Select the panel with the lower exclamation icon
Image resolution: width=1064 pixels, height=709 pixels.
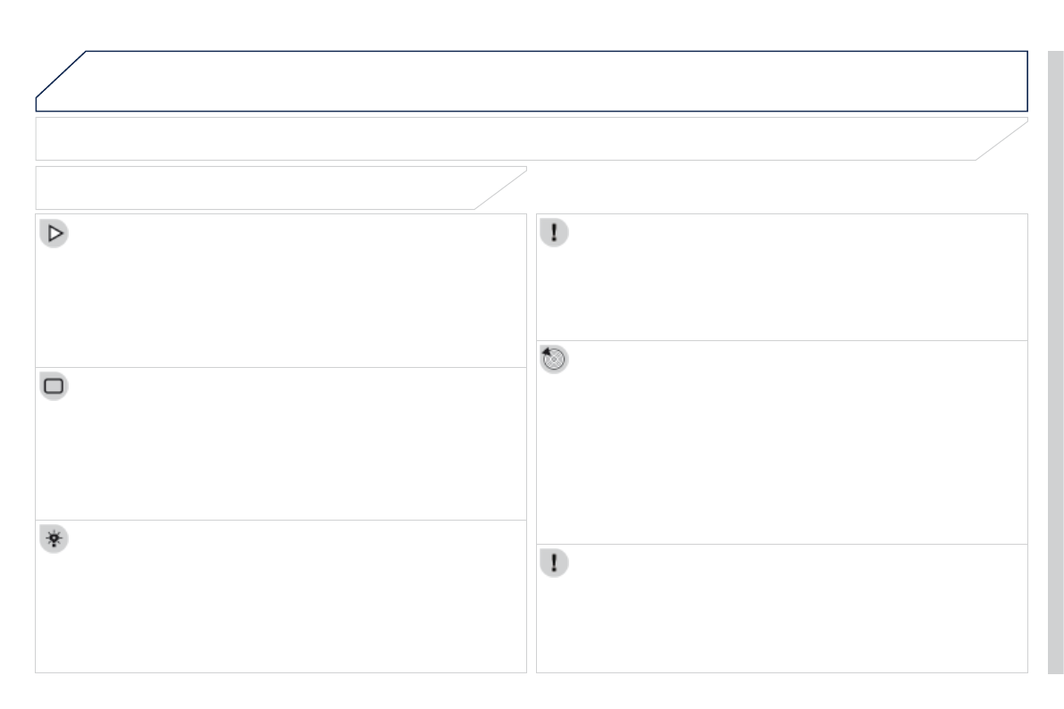click(795, 610)
